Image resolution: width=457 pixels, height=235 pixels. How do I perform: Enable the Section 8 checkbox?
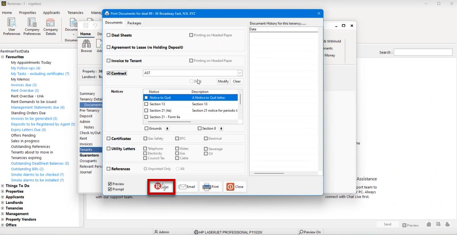coord(199,128)
